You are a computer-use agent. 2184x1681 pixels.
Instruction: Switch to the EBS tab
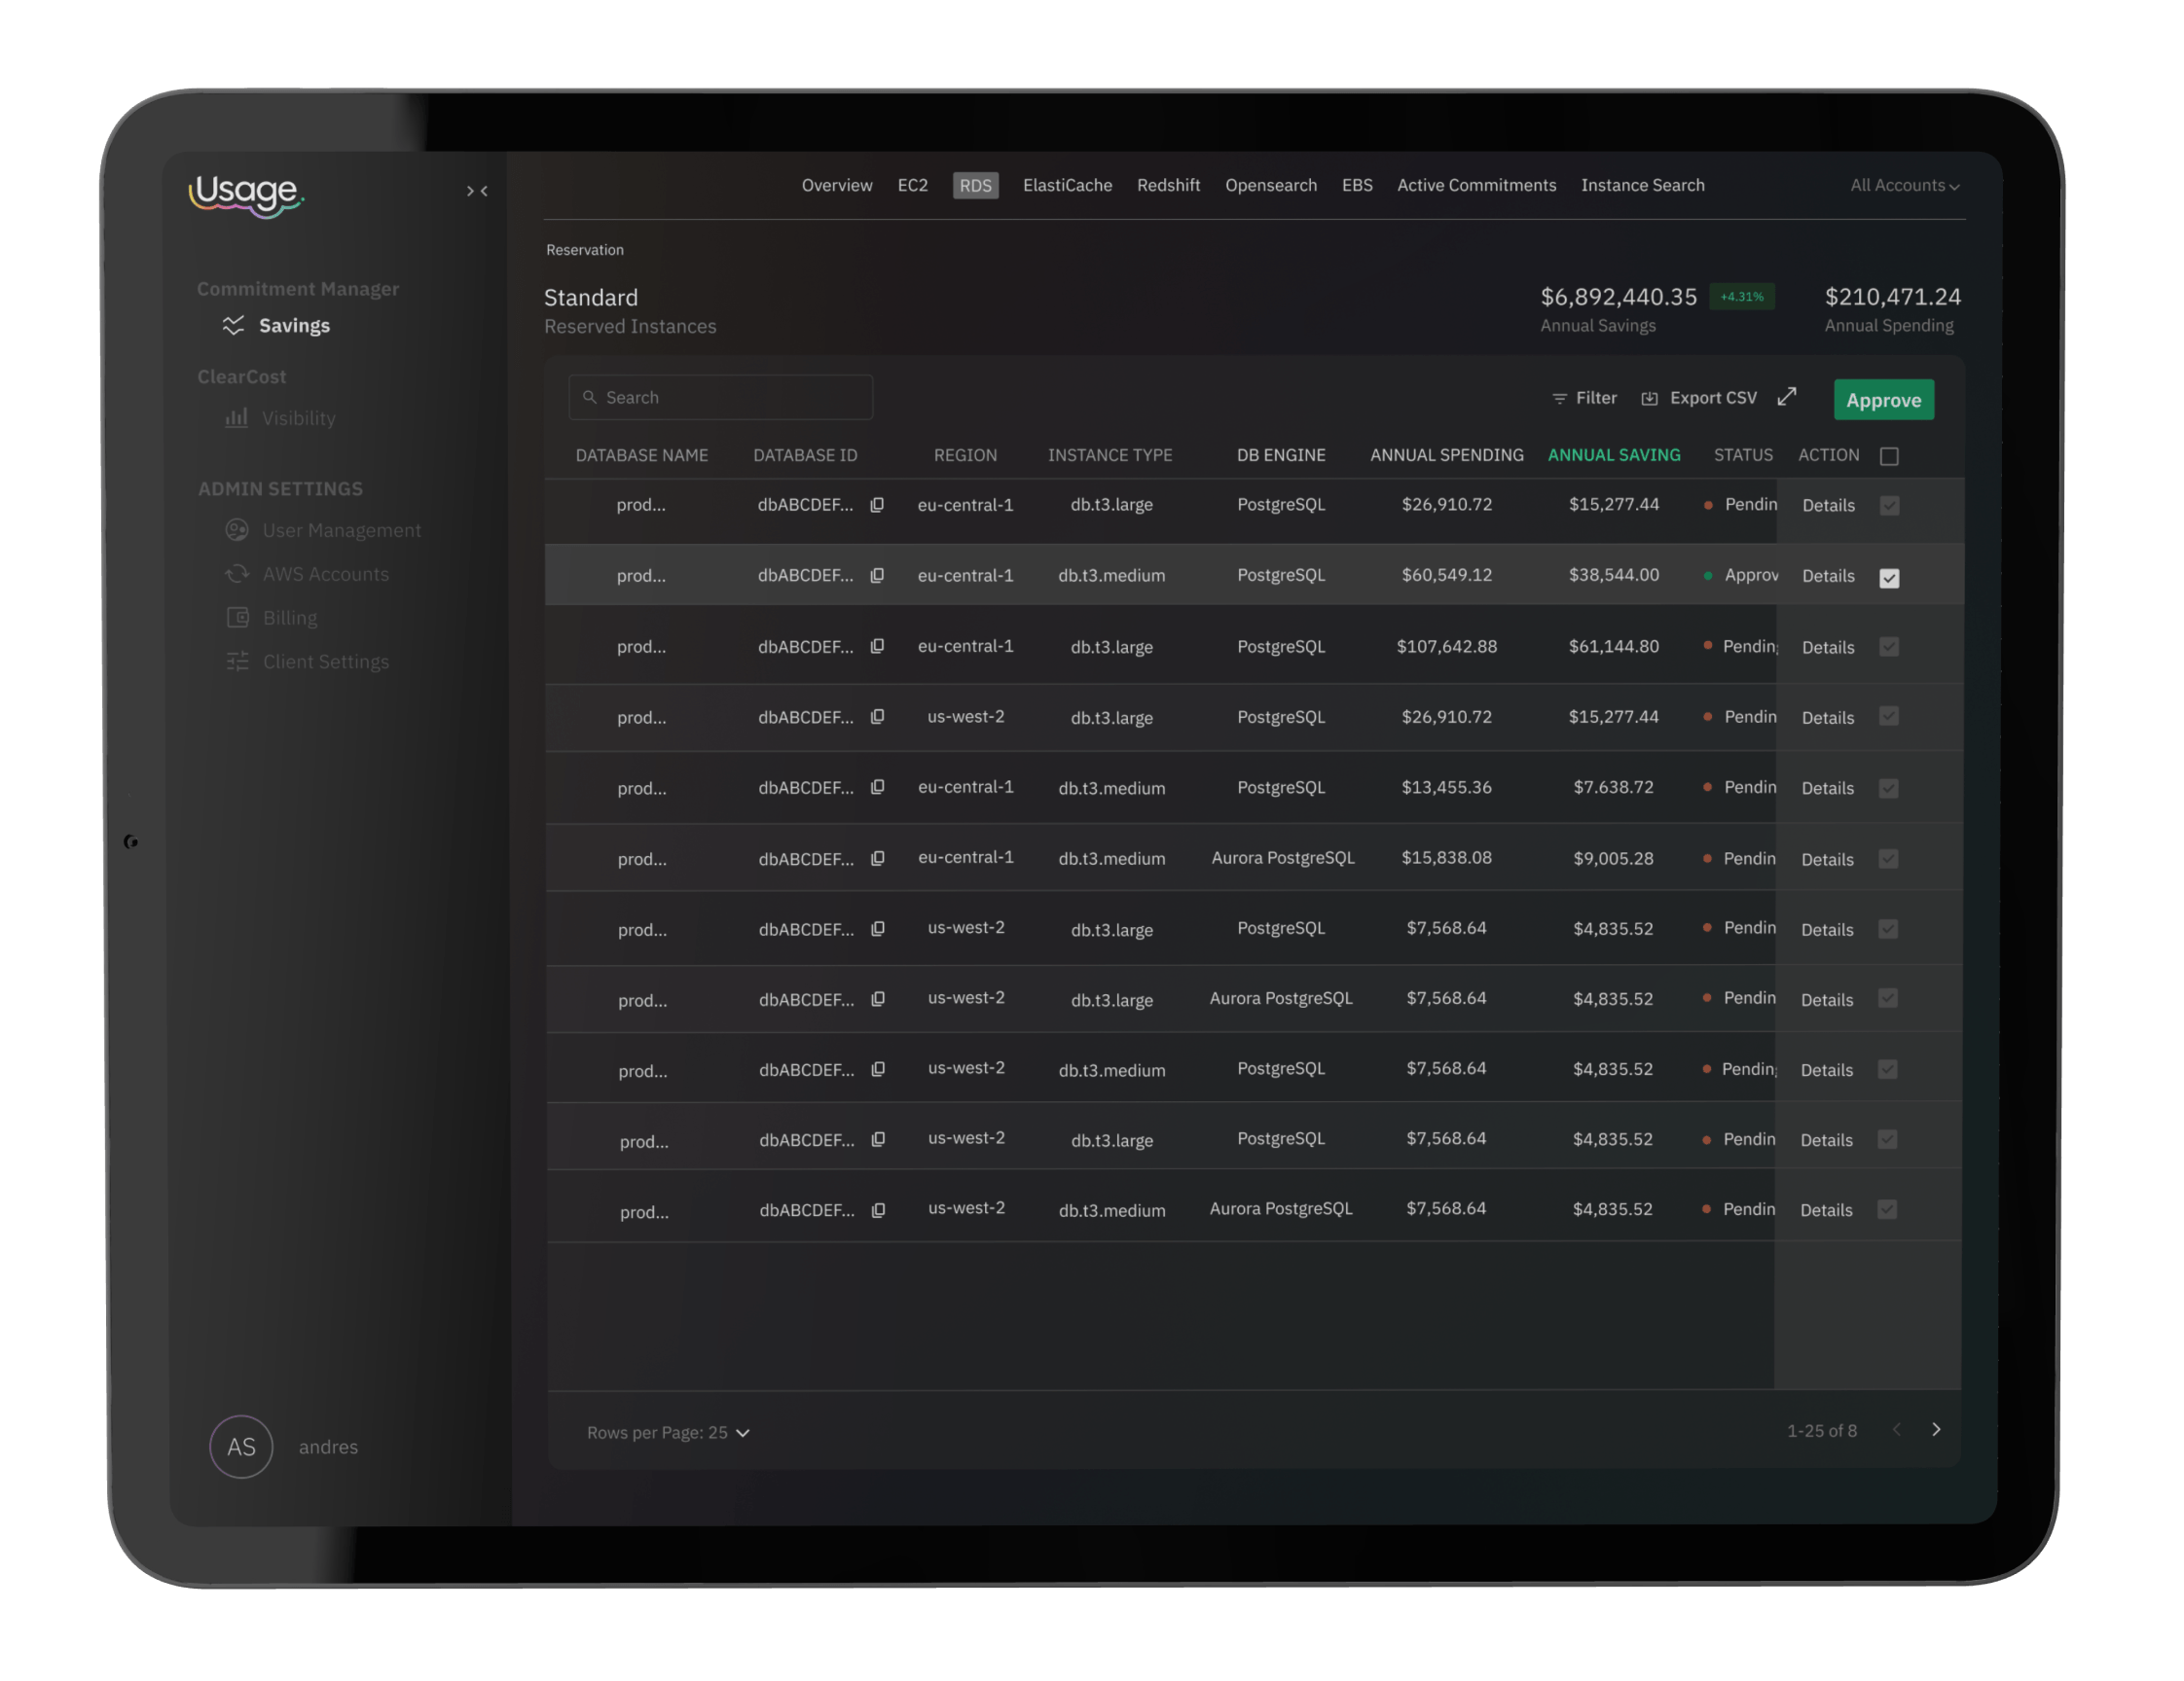tap(1356, 185)
